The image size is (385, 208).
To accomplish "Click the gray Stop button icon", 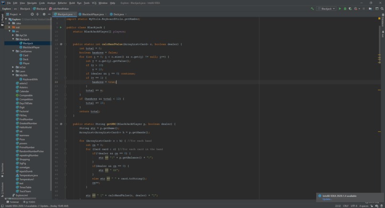I will (364, 9).
